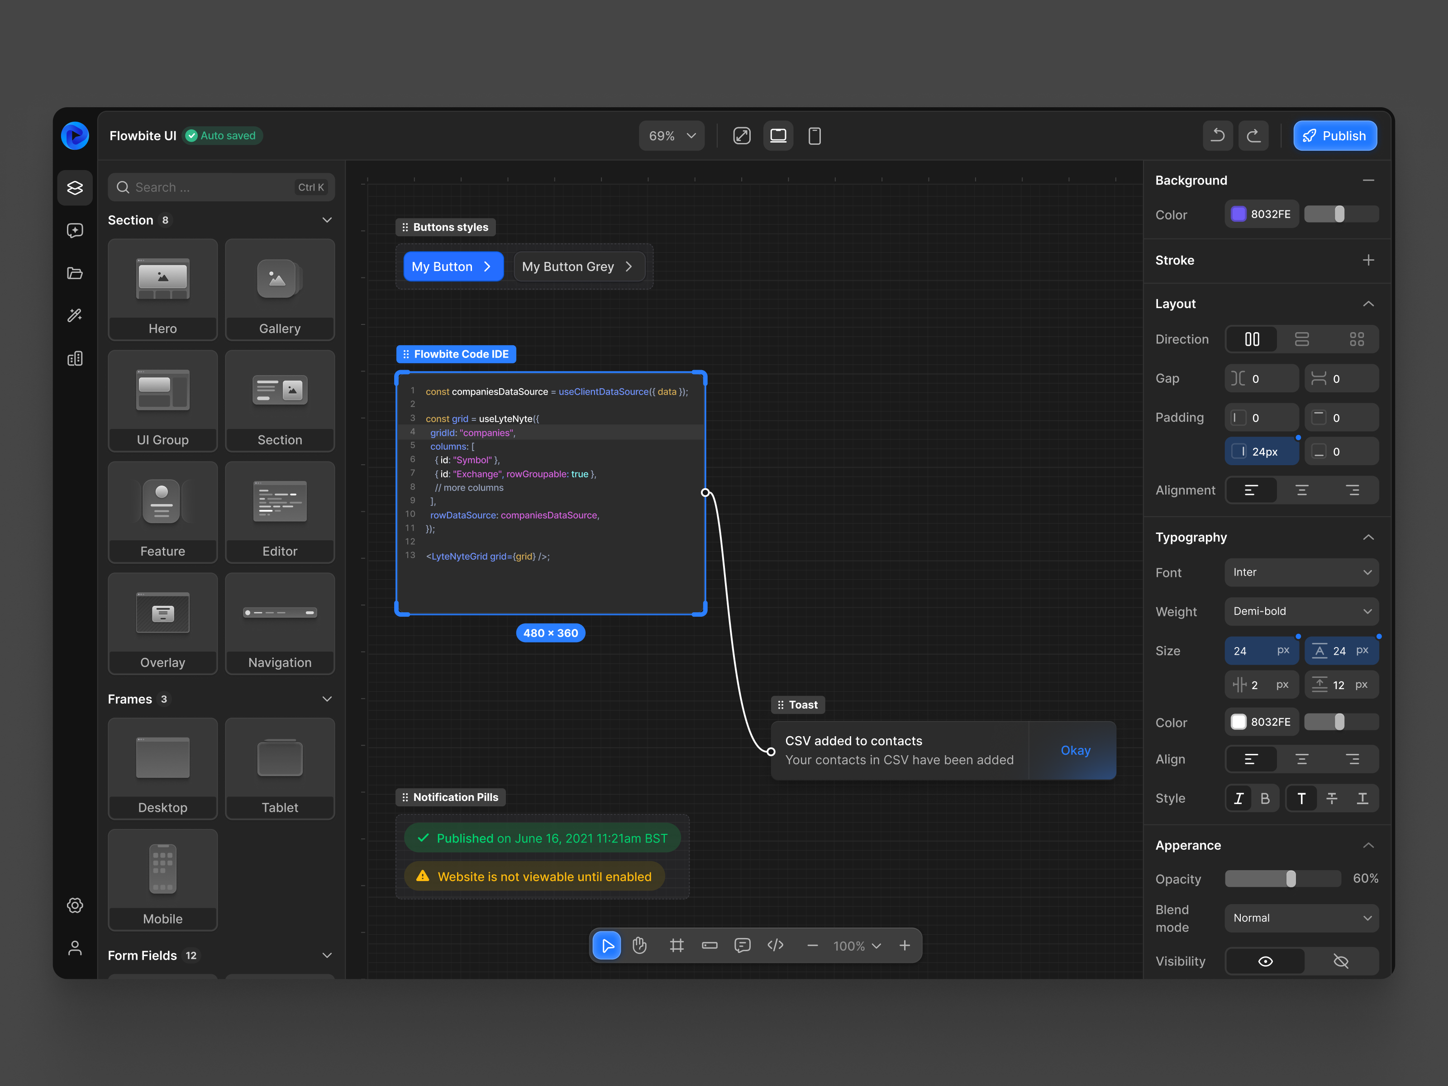Switch to mobile device preview icon

pyautogui.click(x=814, y=135)
